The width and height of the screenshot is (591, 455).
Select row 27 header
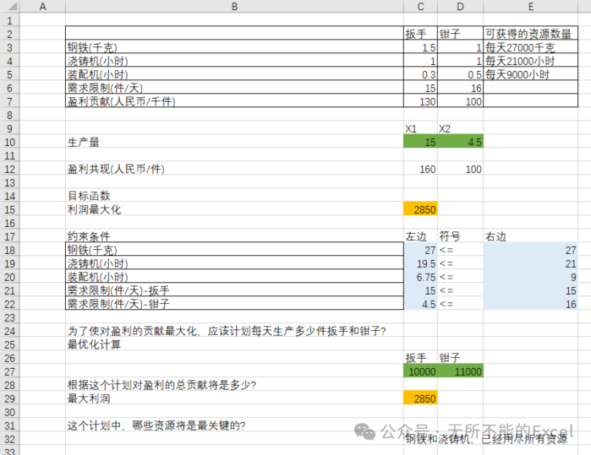[10, 371]
